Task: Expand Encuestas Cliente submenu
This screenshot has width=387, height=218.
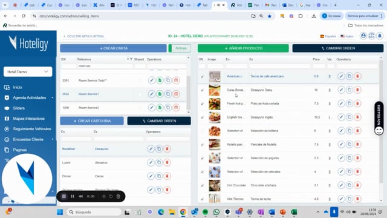Action: click(53, 139)
